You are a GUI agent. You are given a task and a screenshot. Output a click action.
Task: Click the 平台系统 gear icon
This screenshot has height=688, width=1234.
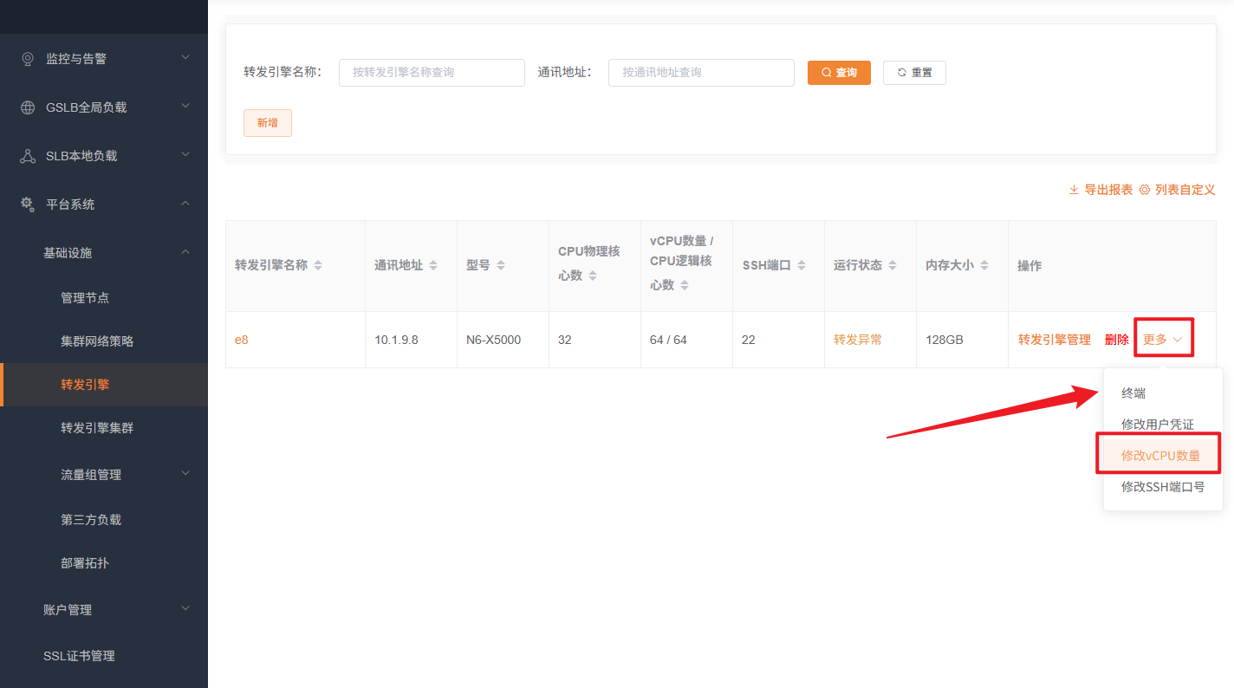pos(27,204)
